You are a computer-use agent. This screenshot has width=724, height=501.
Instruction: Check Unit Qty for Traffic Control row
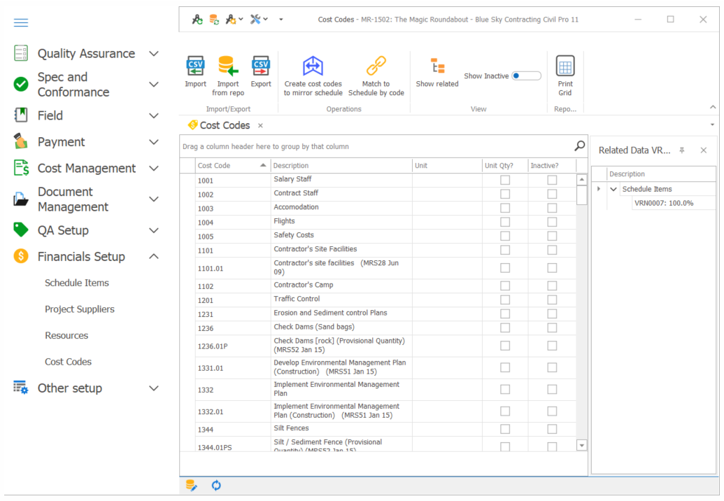click(x=505, y=299)
